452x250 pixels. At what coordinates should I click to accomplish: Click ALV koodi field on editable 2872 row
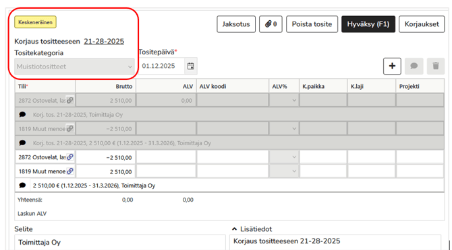[x=233, y=157]
